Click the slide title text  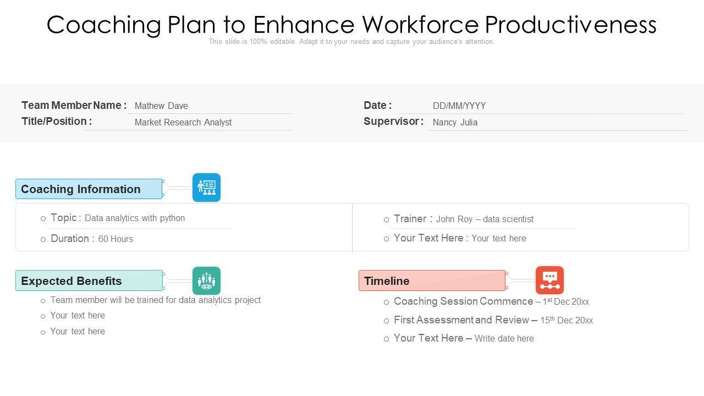[351, 25]
